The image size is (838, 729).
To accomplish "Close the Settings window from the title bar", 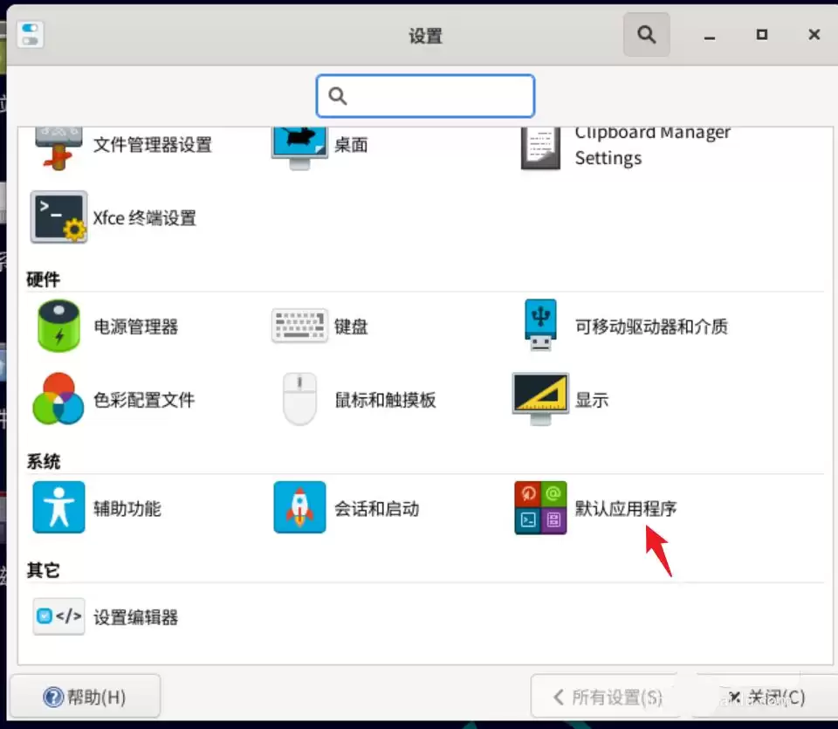I will (x=814, y=35).
